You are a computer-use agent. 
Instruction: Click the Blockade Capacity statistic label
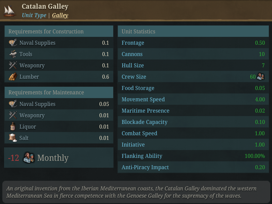144,122
